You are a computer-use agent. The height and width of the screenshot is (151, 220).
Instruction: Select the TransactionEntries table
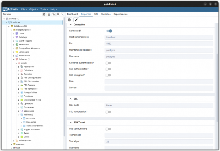coord(34,126)
